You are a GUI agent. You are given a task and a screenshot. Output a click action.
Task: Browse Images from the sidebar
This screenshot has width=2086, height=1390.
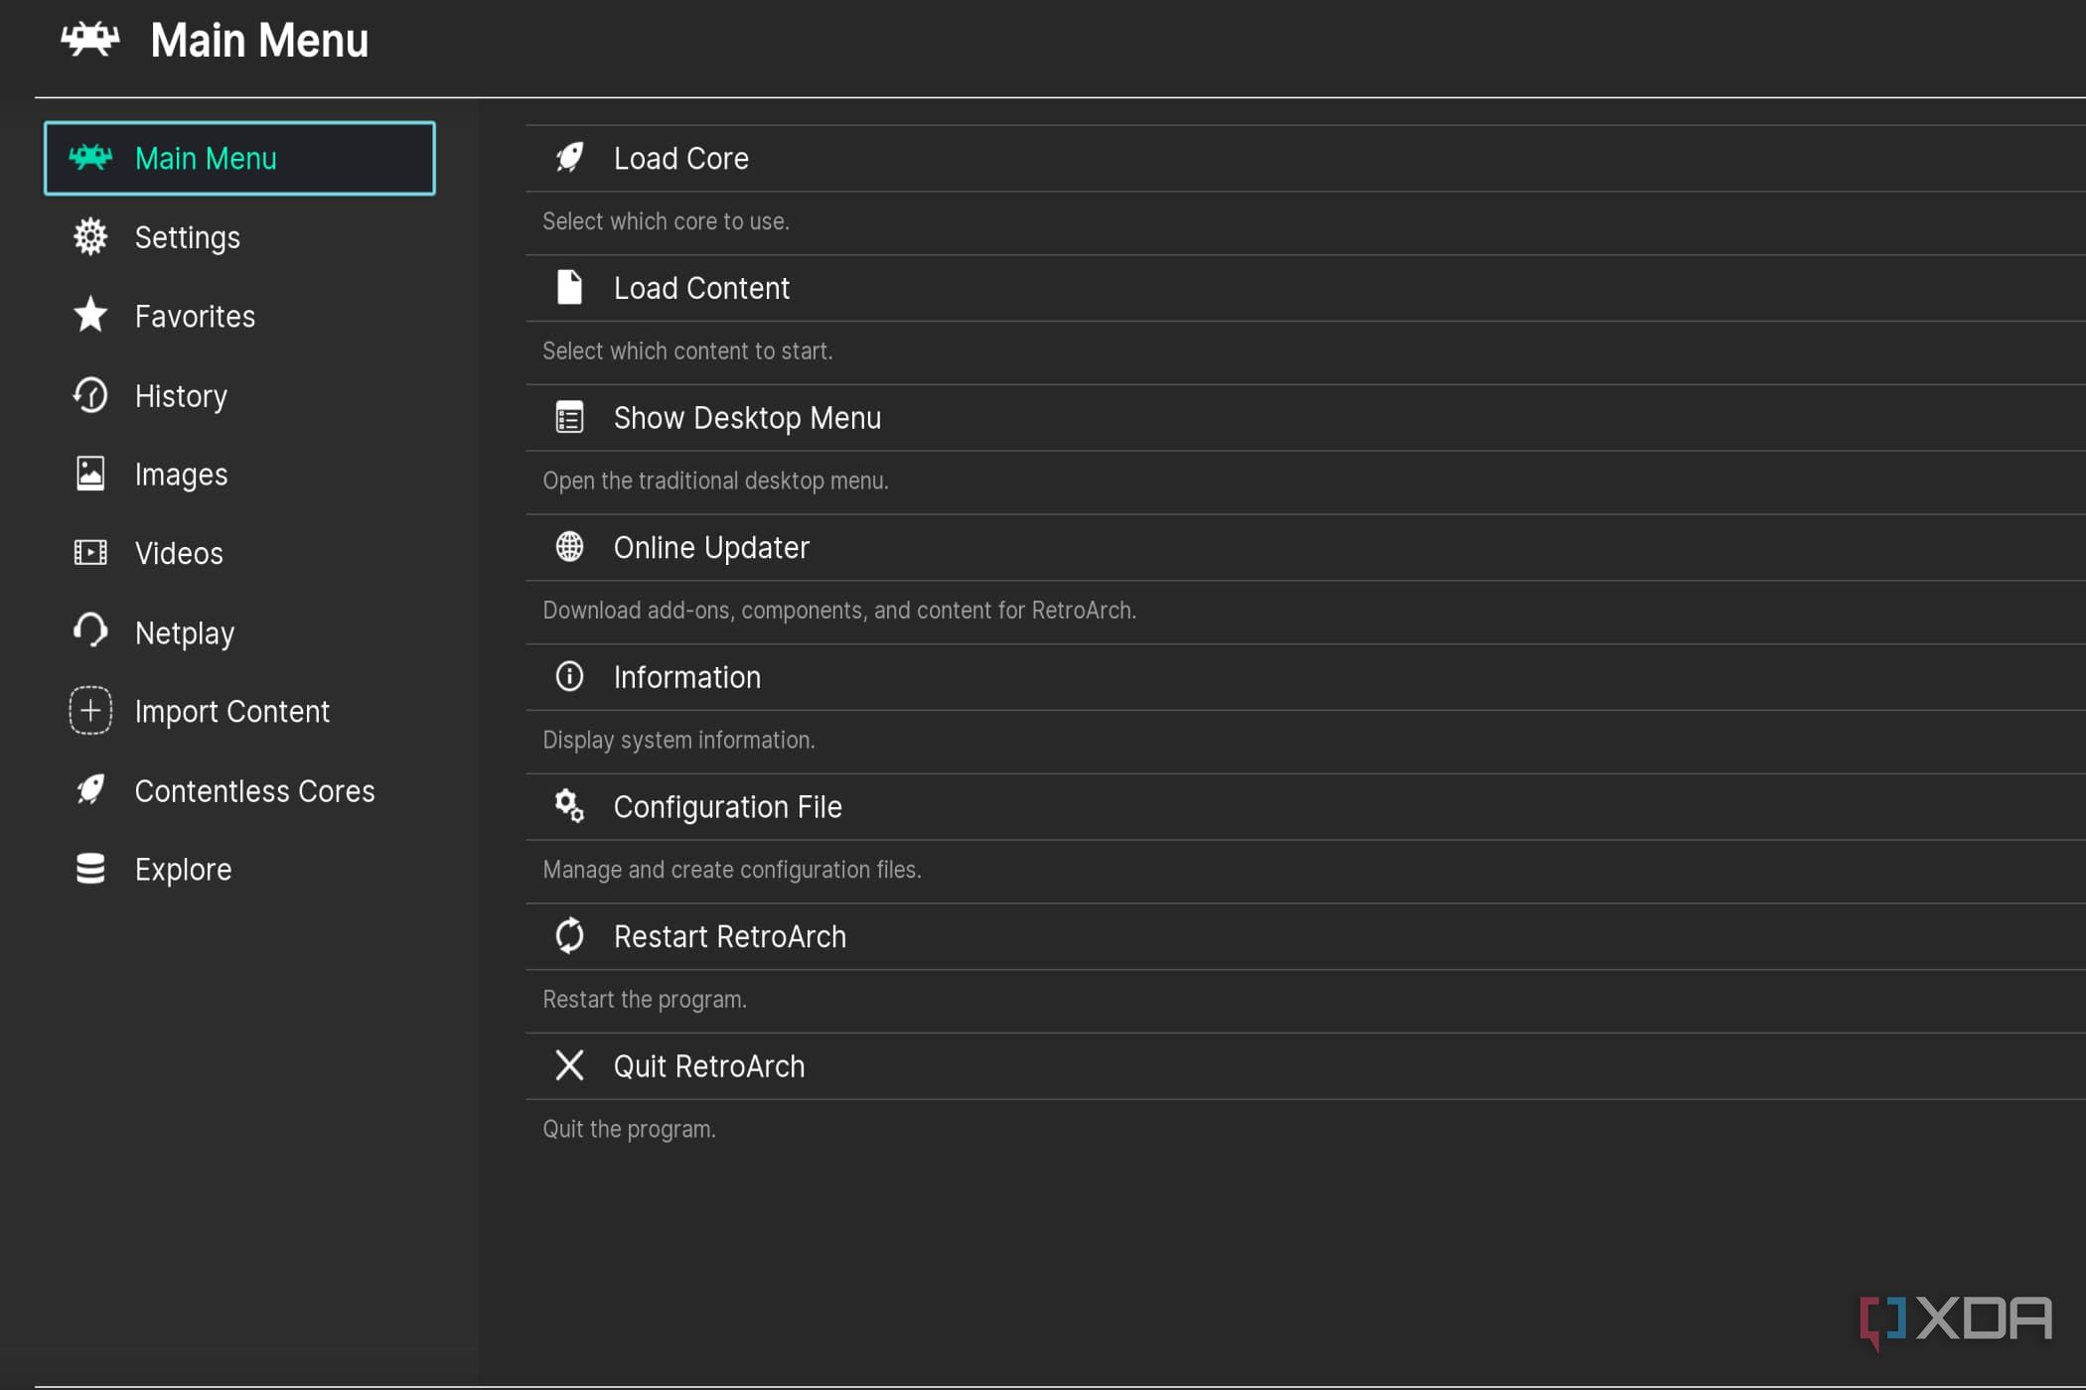[x=239, y=474]
